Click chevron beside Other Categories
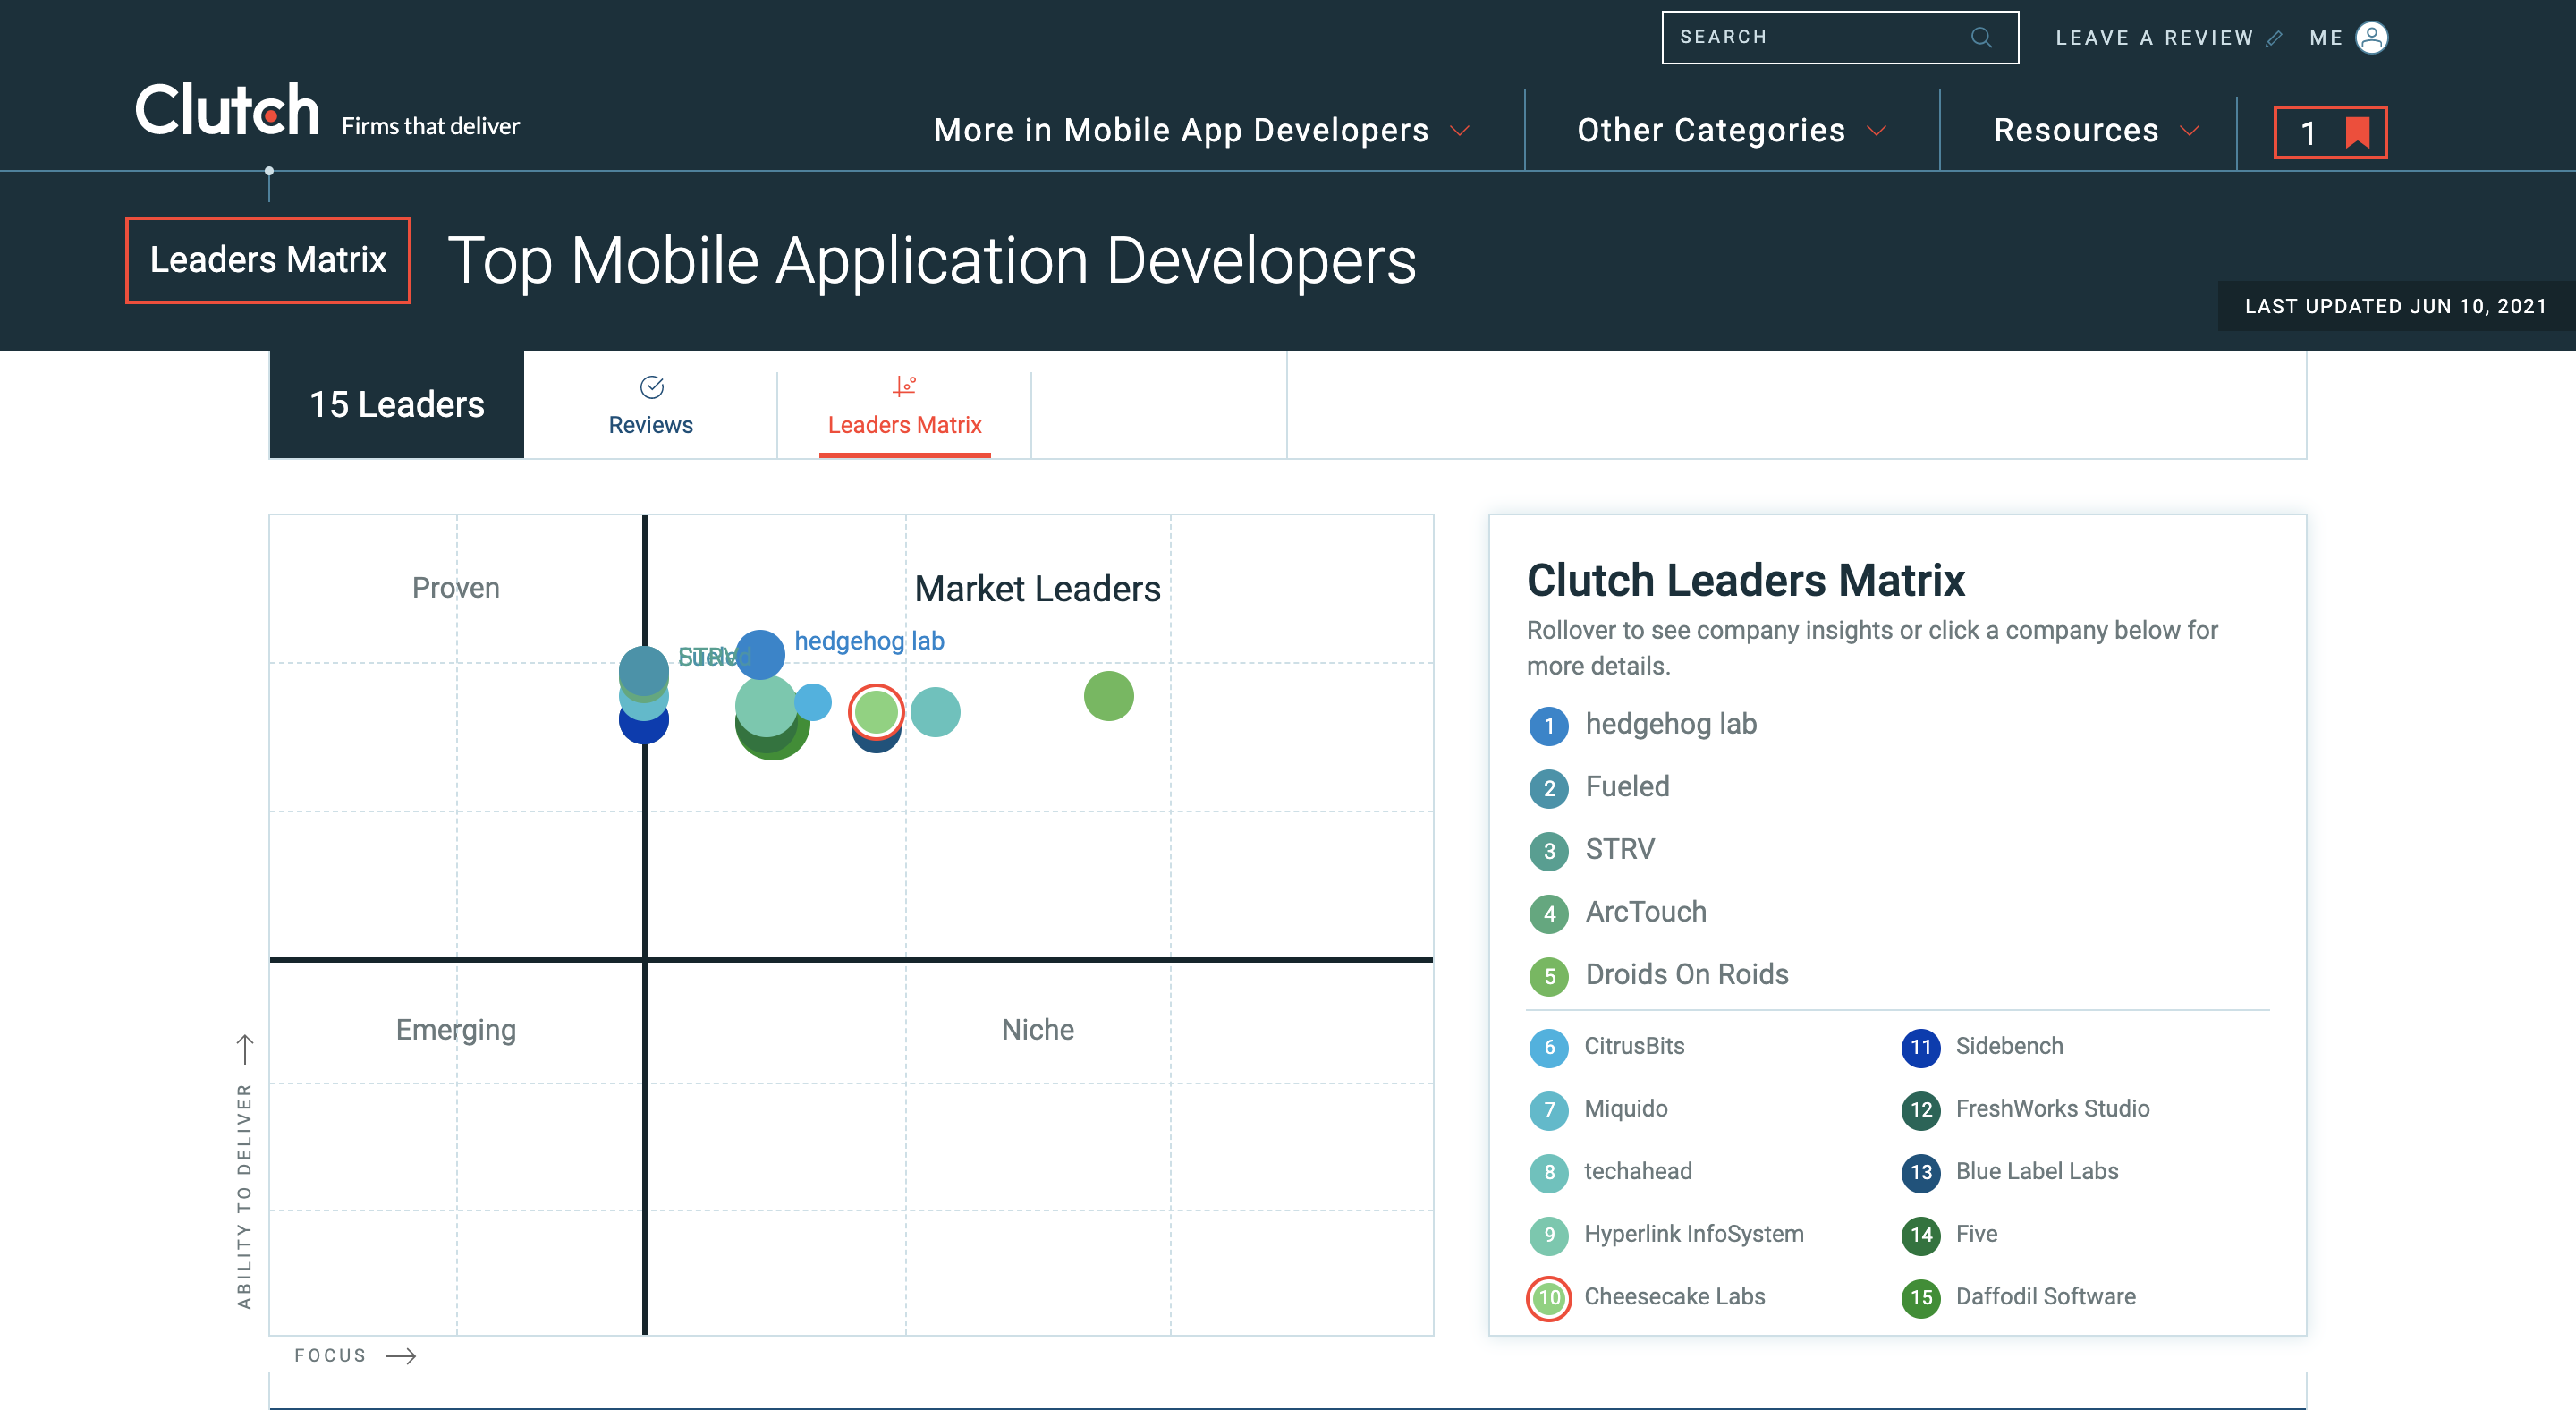The image size is (2576, 1410). [x=1876, y=131]
